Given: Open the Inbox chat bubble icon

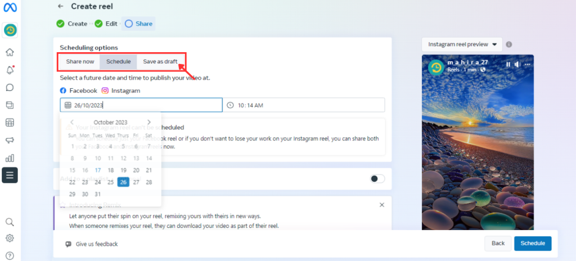Looking at the screenshot, I should click(x=10, y=88).
